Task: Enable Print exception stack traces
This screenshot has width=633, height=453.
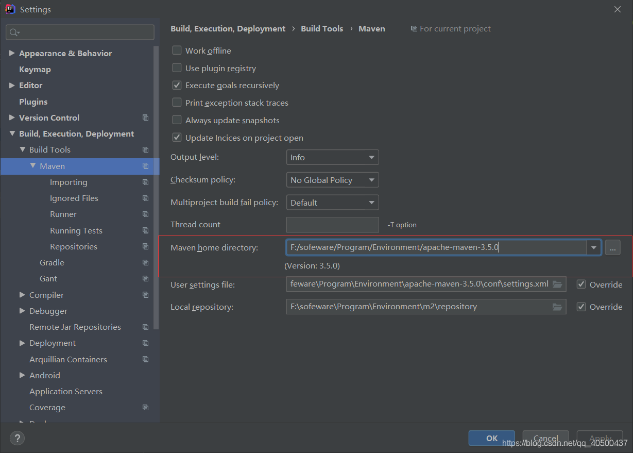Action: (x=177, y=103)
